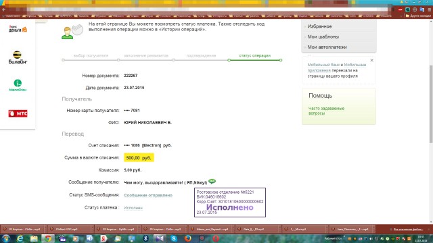The width and height of the screenshot is (433, 243).
Task: Click the Исполнен payment status link
Action: [x=133, y=208]
